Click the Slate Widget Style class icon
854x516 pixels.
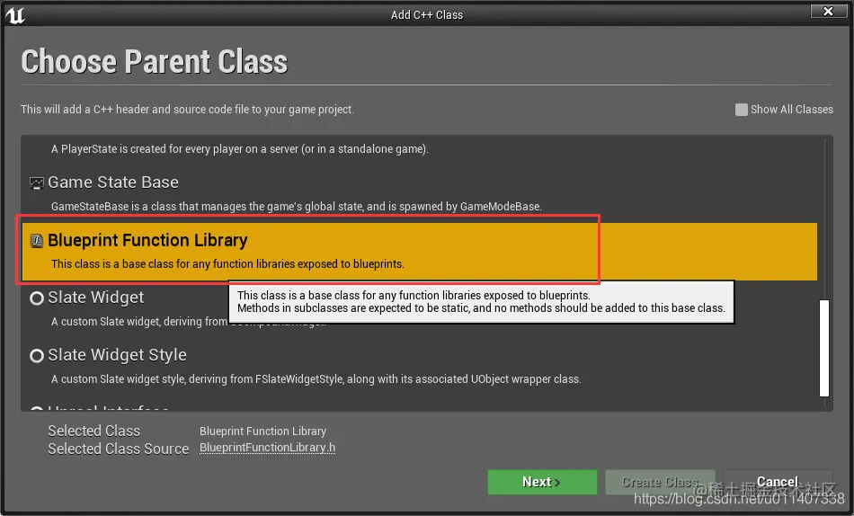point(37,356)
